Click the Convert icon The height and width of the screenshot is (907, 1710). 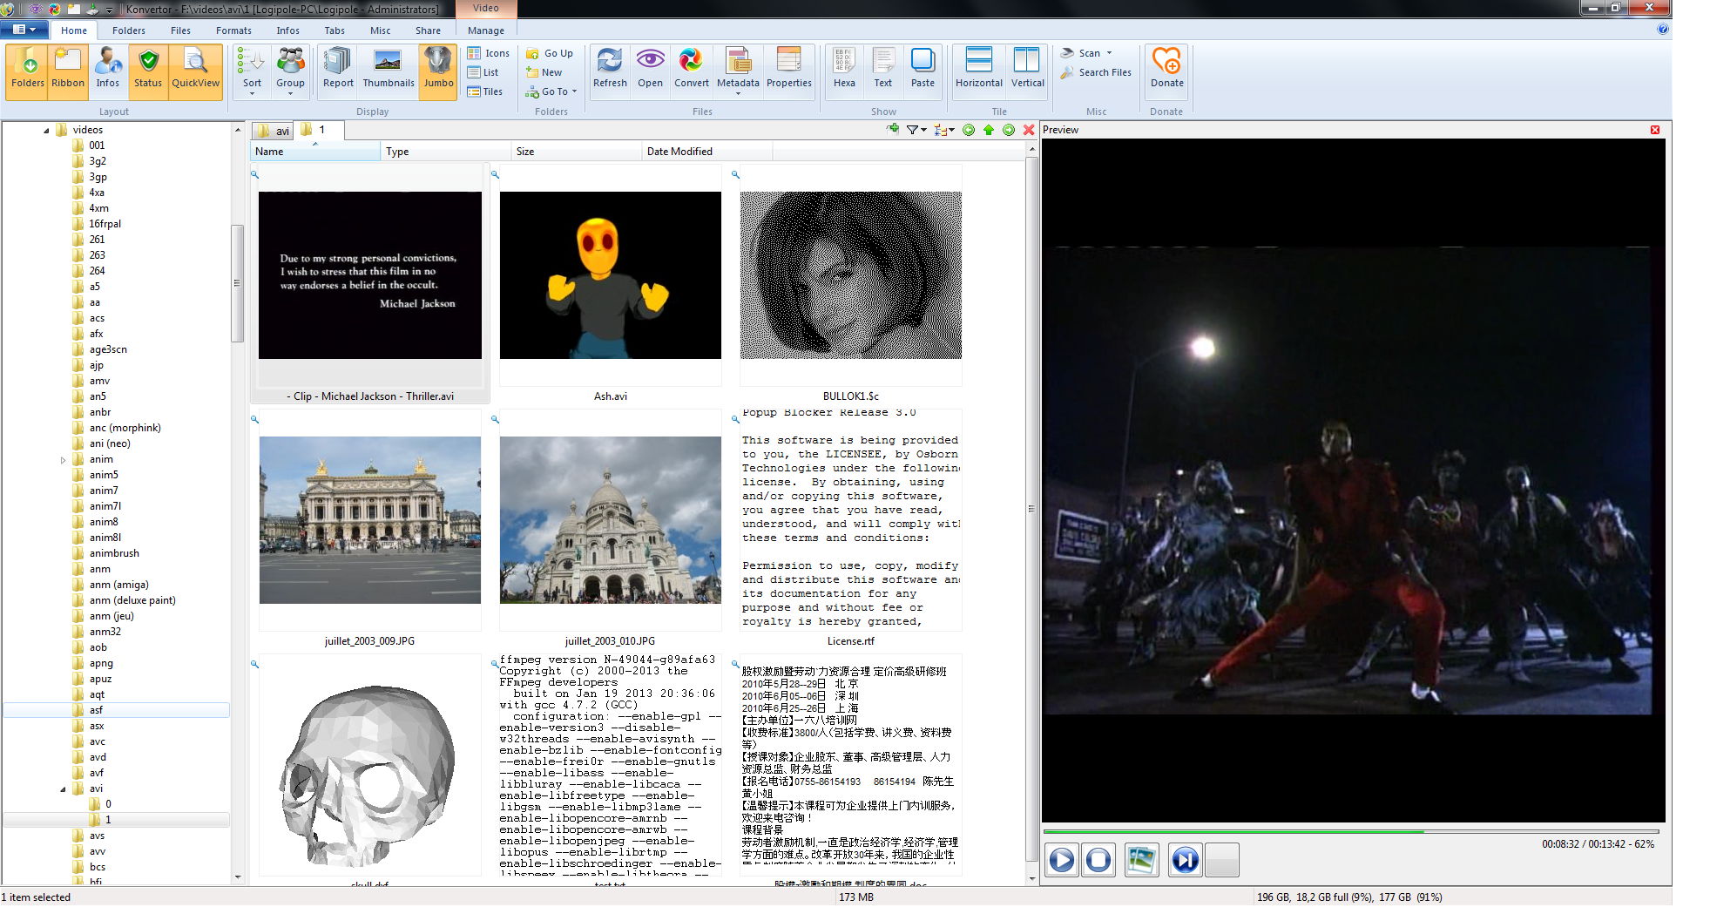pos(691,68)
